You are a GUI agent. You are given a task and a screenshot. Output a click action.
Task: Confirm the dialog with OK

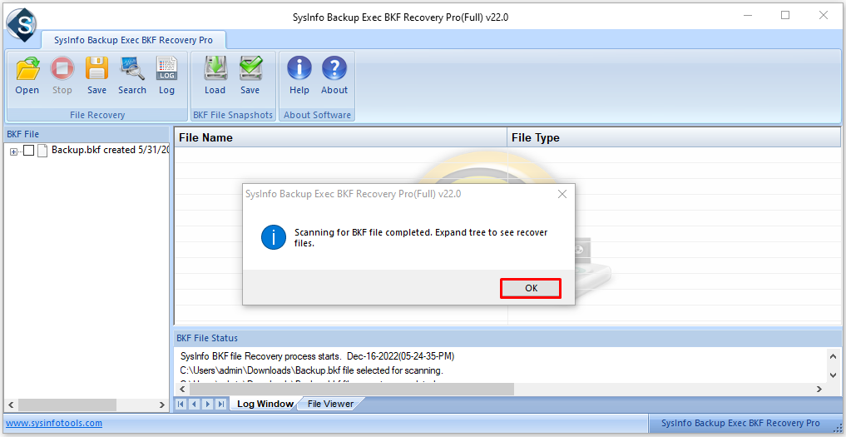pyautogui.click(x=531, y=288)
